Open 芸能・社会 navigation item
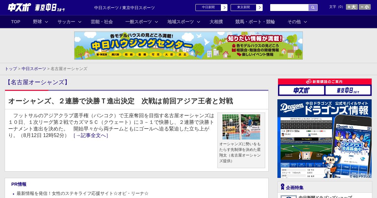The height and width of the screenshot is (198, 377). click(102, 22)
